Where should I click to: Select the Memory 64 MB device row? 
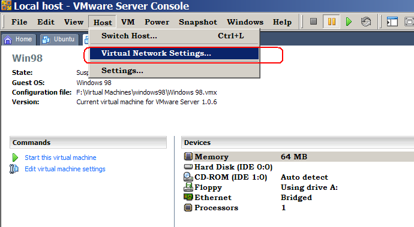[x=298, y=156]
